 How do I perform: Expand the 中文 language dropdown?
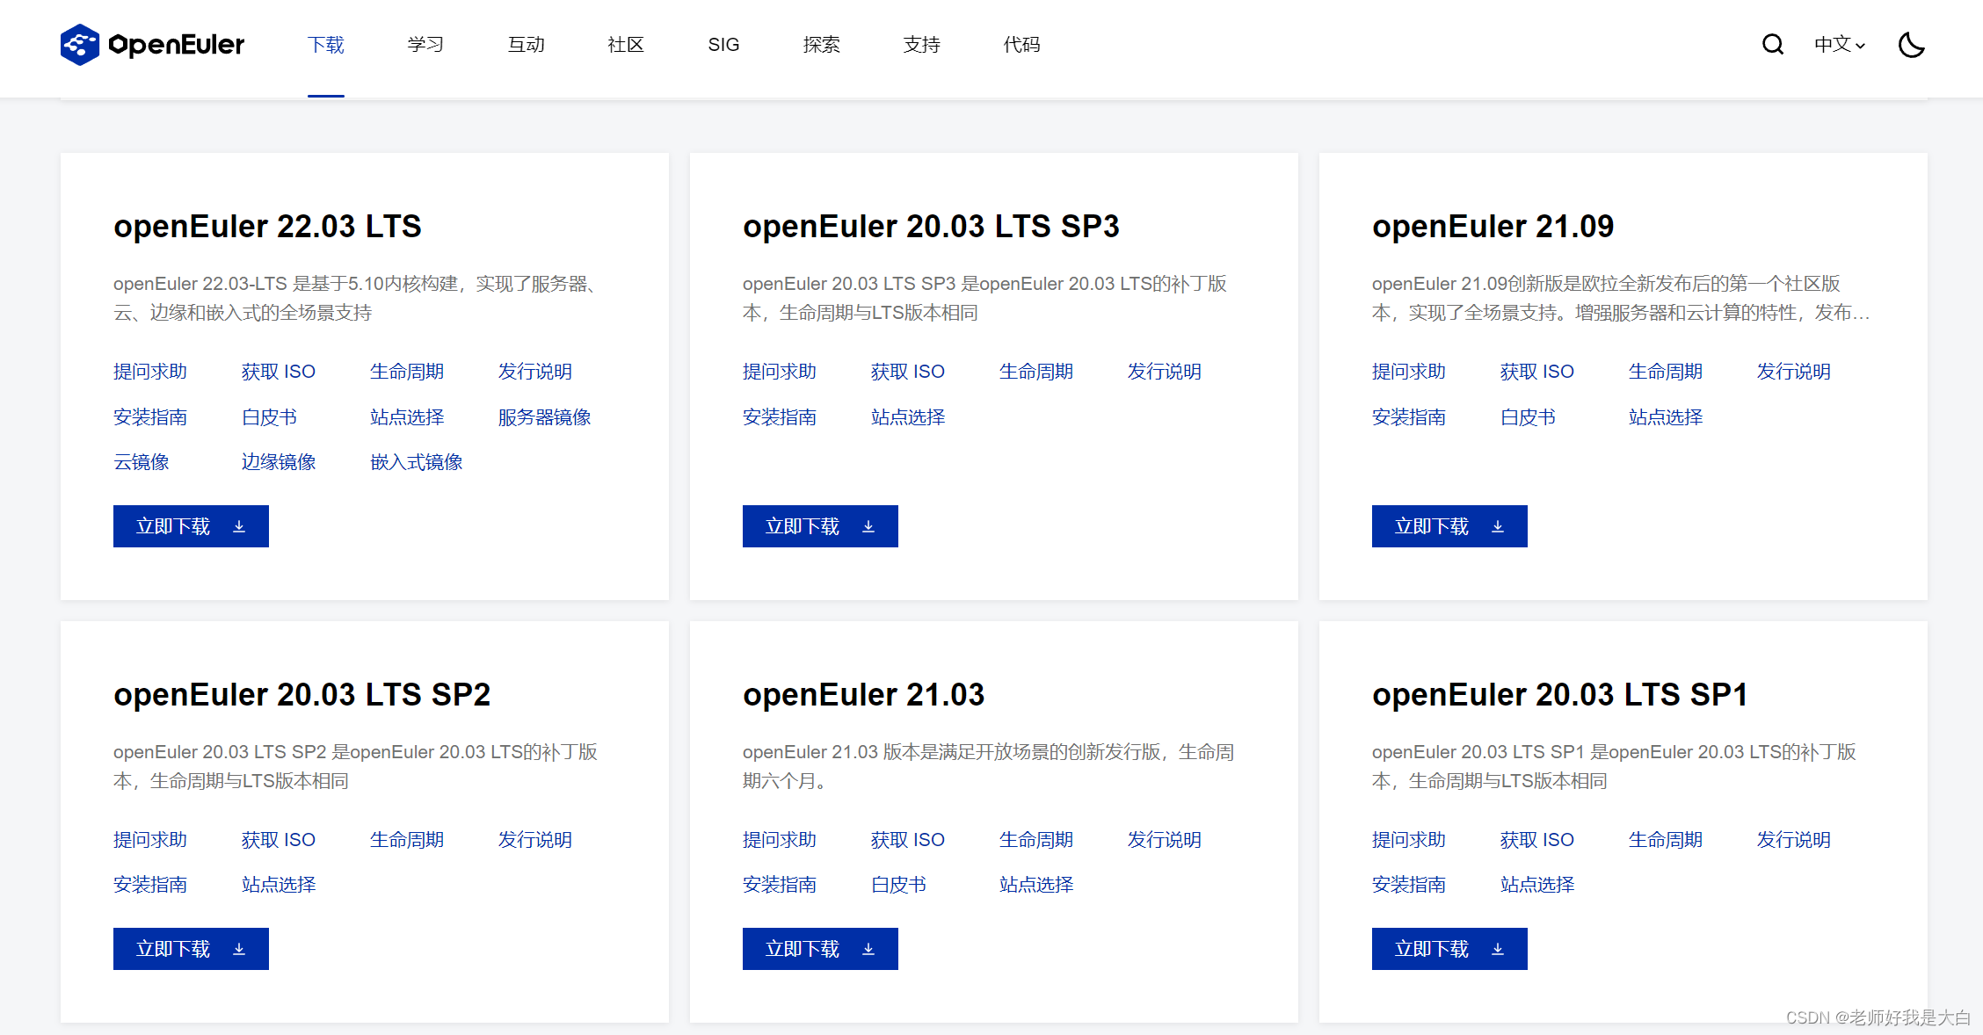click(x=1839, y=44)
